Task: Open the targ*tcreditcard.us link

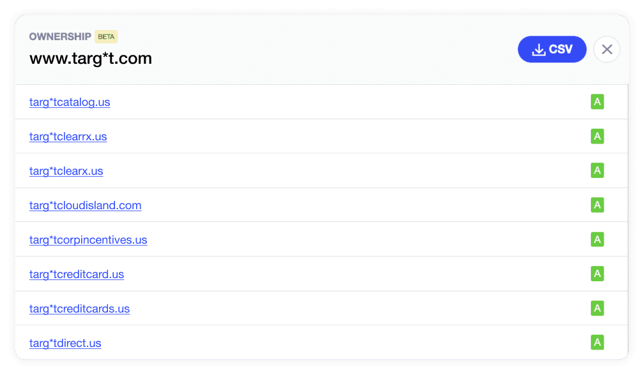Action: pos(77,274)
